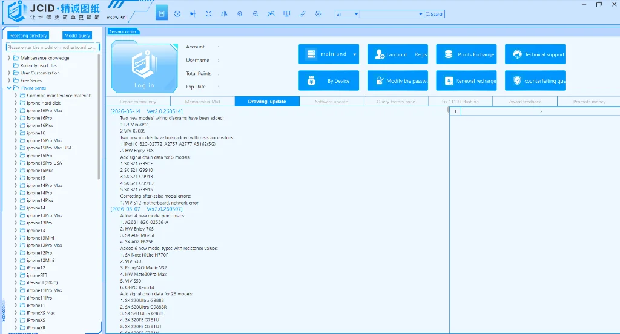The height and width of the screenshot is (334, 620).
Task: Open the Query factory code tab
Action: pos(396,102)
